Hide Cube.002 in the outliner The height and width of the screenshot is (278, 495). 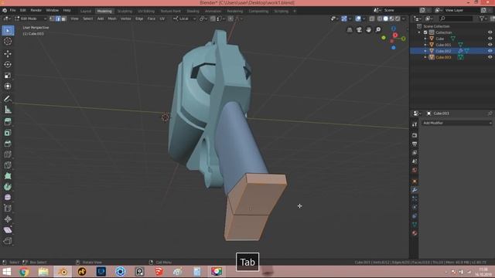(490, 51)
